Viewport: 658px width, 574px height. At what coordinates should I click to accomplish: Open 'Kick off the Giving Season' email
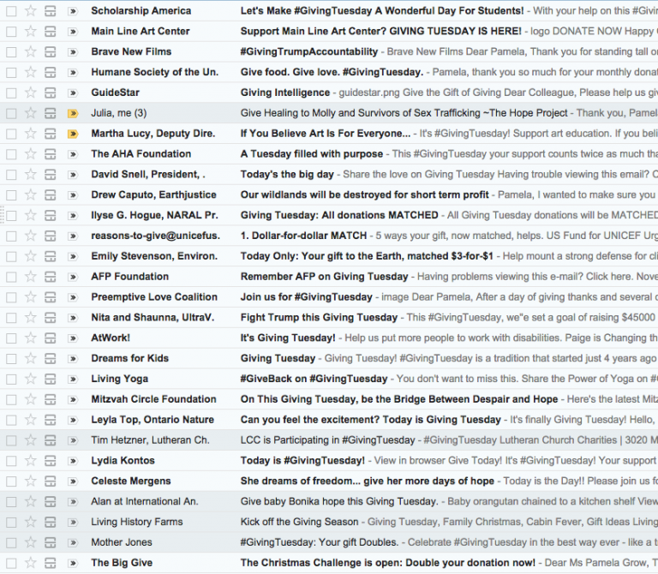point(299,522)
